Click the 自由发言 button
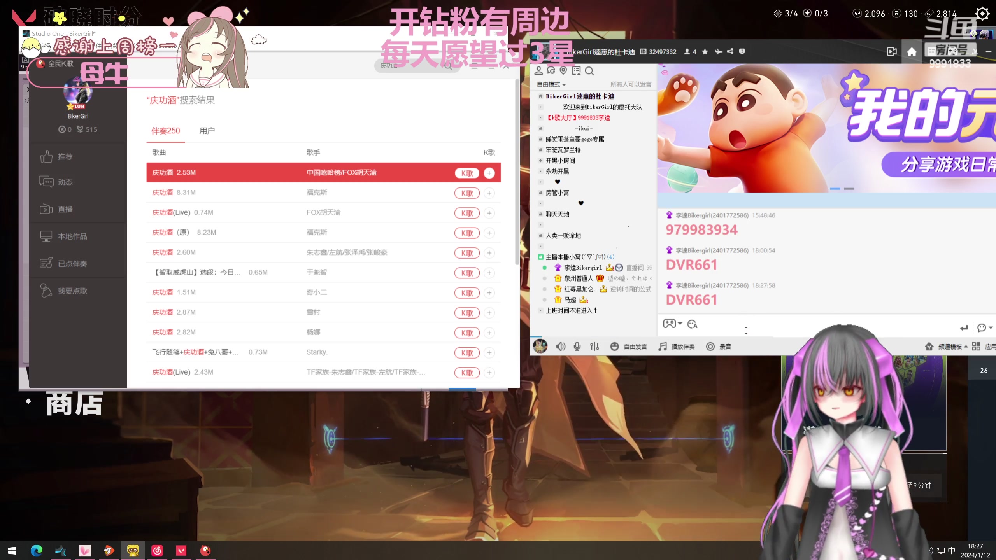 tap(628, 346)
